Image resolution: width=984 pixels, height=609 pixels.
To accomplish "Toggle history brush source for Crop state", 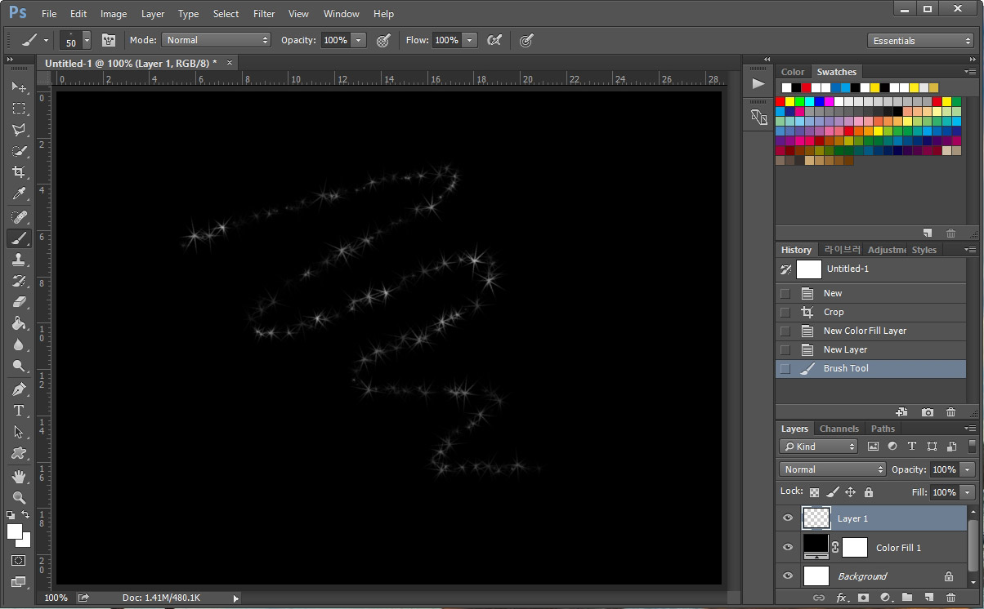I will pyautogui.click(x=785, y=312).
